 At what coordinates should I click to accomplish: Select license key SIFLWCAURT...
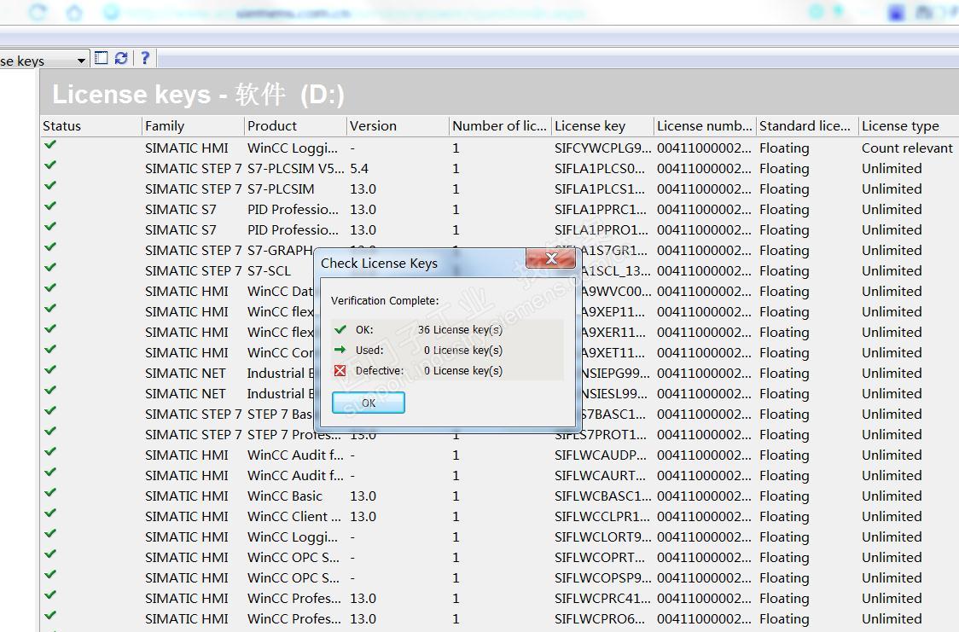pyautogui.click(x=599, y=476)
